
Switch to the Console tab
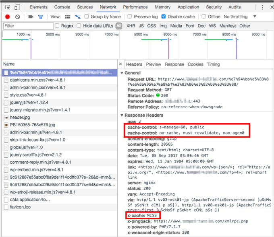point(62,7)
